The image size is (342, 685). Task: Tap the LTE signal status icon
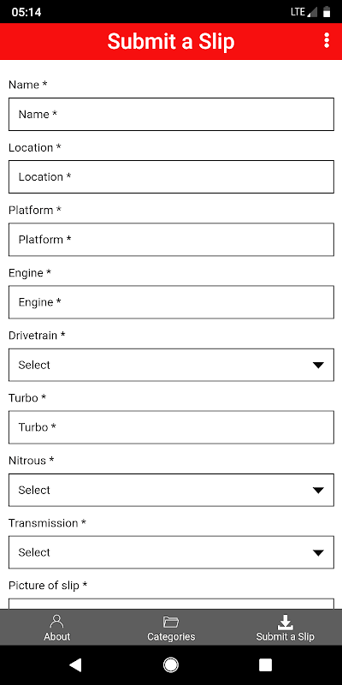pyautogui.click(x=304, y=12)
